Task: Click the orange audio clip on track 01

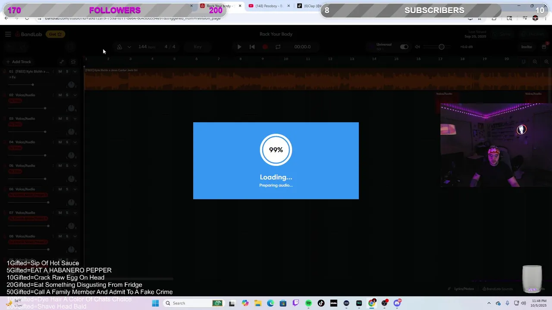Action: pos(317,79)
